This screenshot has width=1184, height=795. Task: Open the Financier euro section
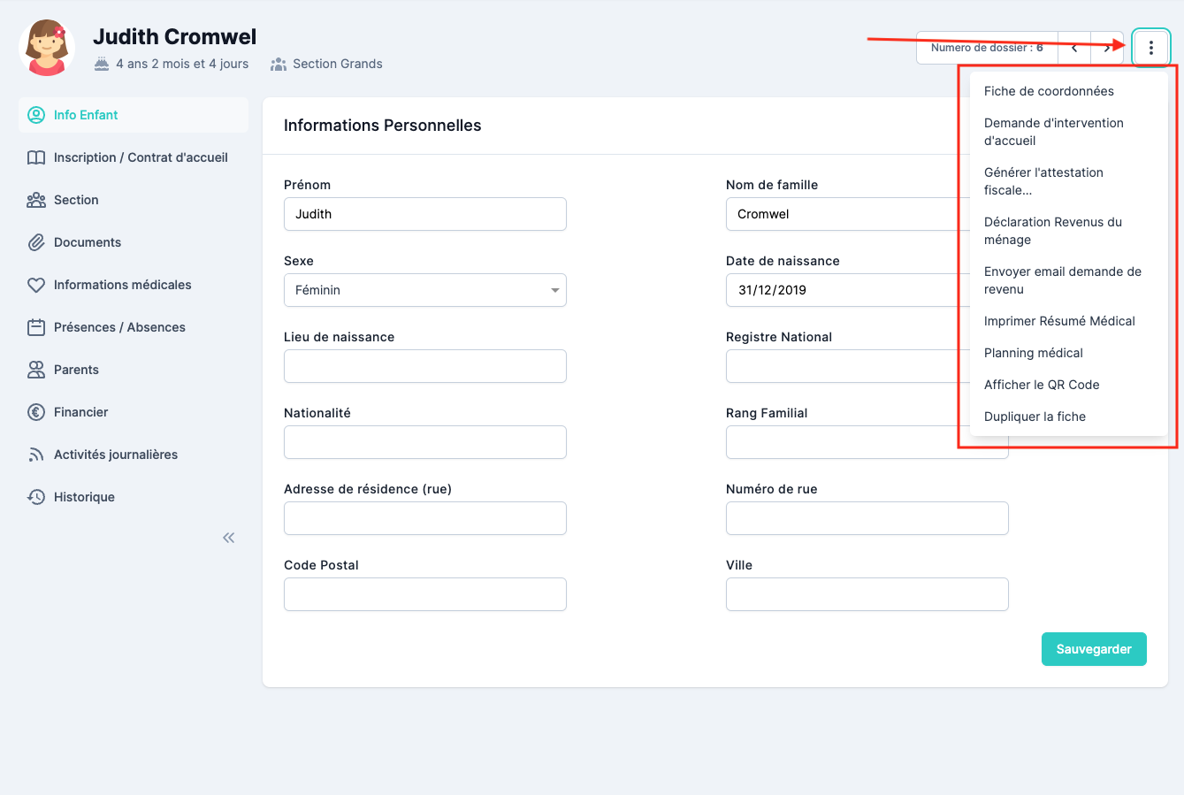(x=80, y=412)
